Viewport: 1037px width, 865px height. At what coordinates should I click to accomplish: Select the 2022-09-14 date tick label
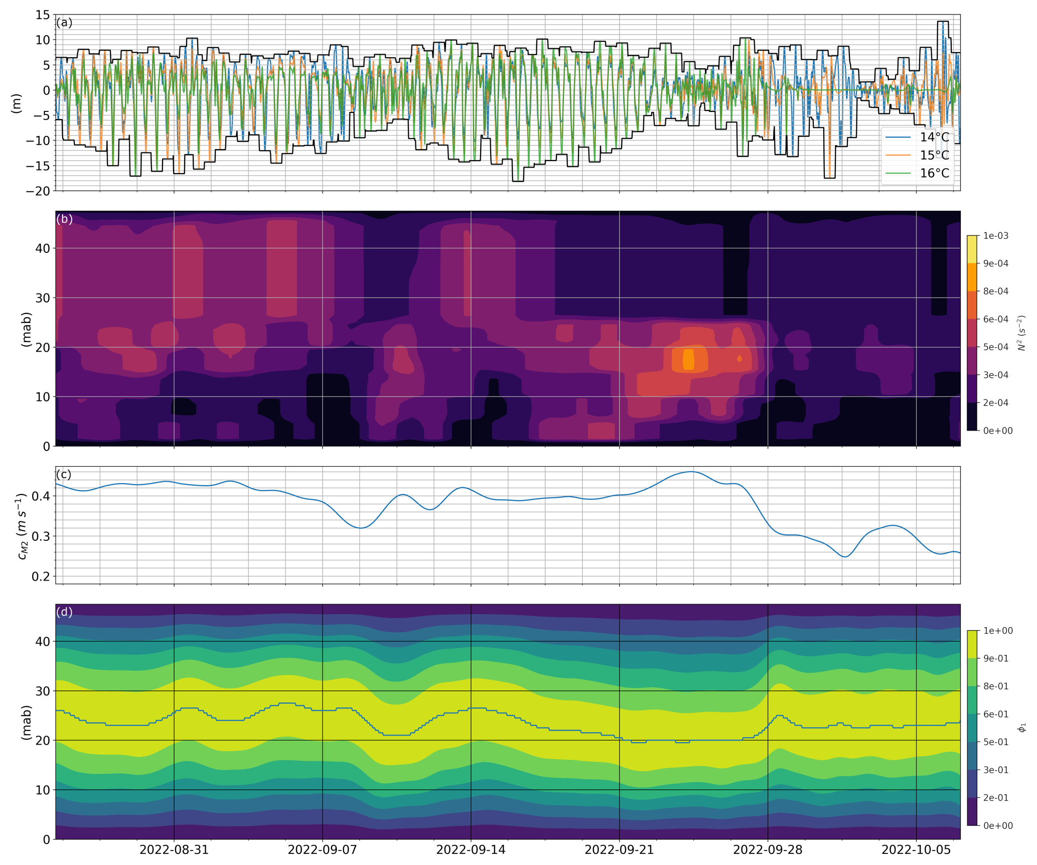471,850
